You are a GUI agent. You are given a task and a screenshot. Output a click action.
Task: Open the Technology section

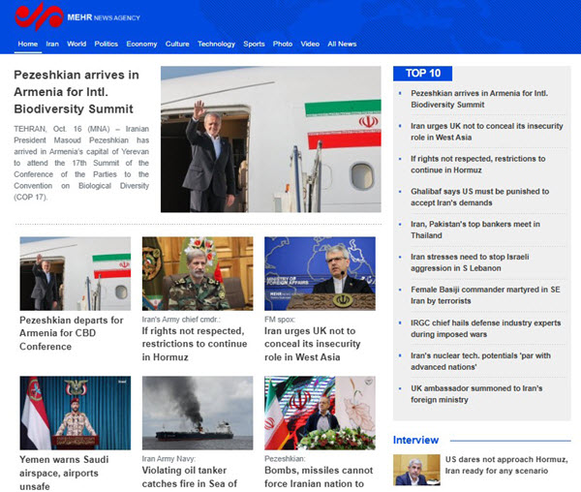(x=216, y=44)
